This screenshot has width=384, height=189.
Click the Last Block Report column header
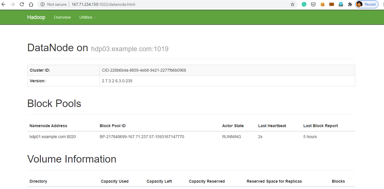320,126
